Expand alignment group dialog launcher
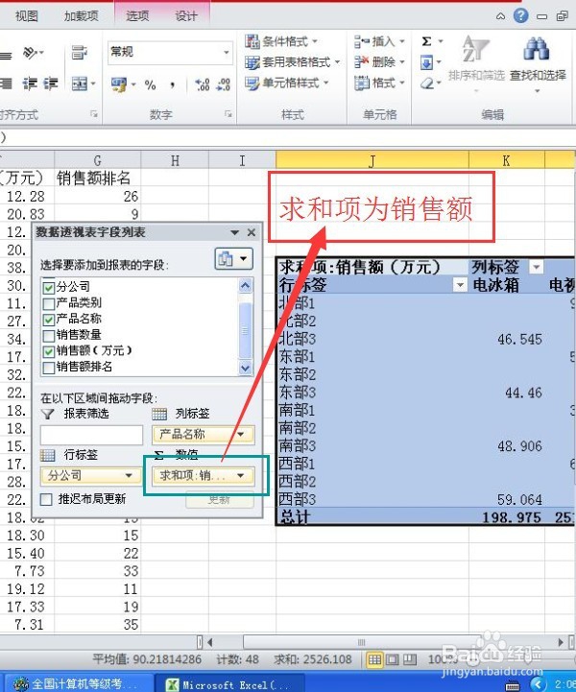The height and width of the screenshot is (692, 576). point(93,114)
